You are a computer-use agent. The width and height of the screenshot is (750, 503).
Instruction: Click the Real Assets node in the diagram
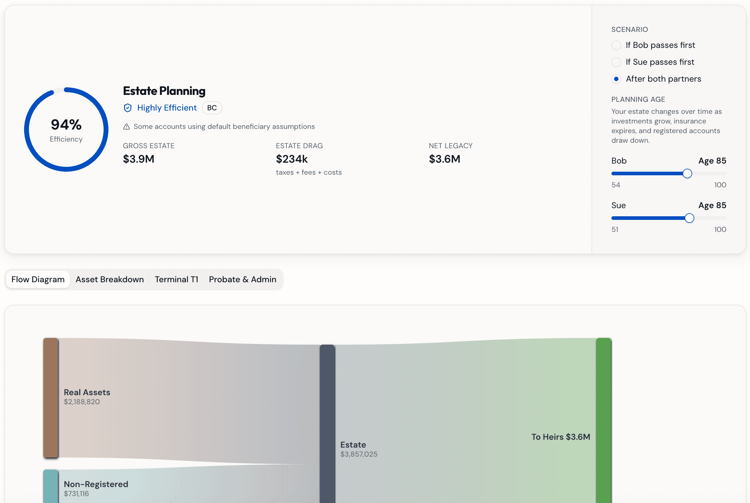coord(51,398)
